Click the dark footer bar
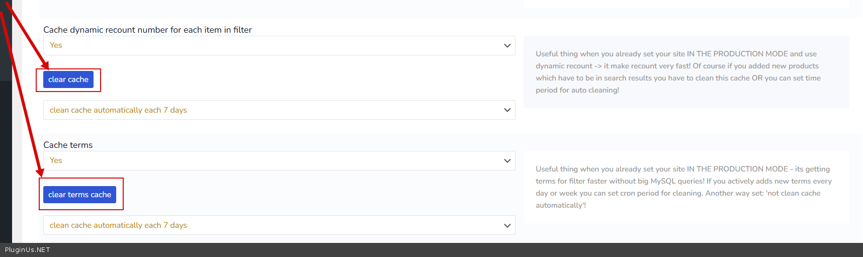This screenshot has width=863, height=257. tap(453, 250)
